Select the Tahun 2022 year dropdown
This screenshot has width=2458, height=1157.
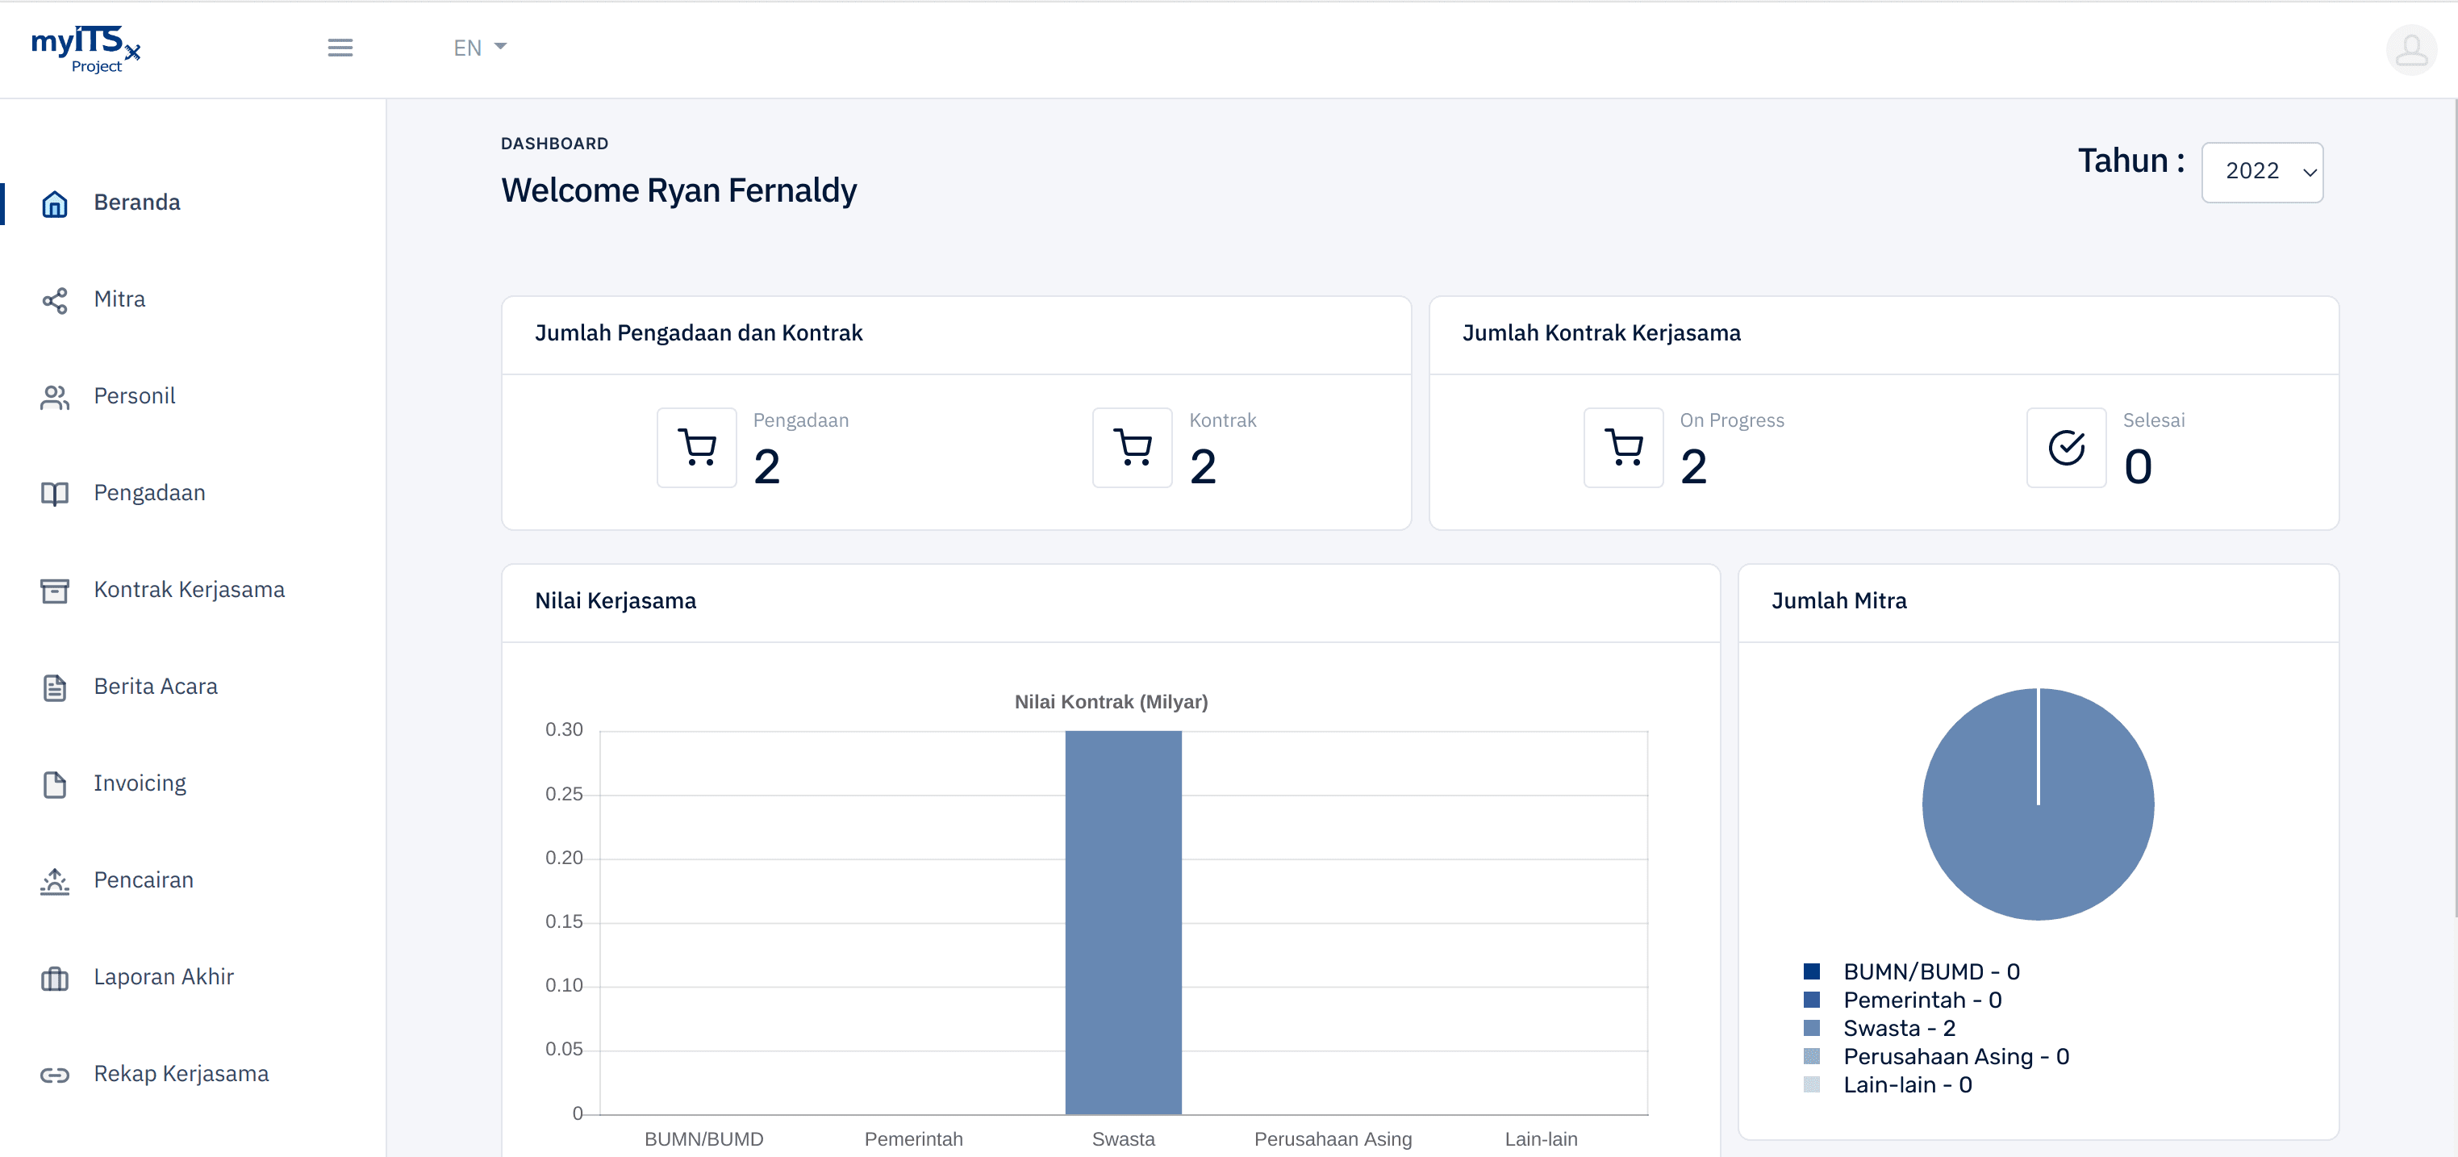coord(2261,172)
